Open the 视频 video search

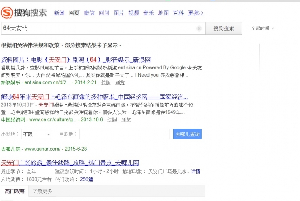tap(134, 13)
